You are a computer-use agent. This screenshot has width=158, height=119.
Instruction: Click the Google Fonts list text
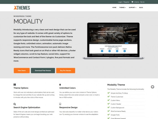115,115
